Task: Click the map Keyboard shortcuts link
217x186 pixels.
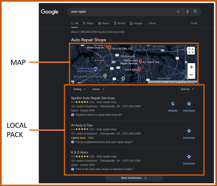Action: [x=157, y=82]
